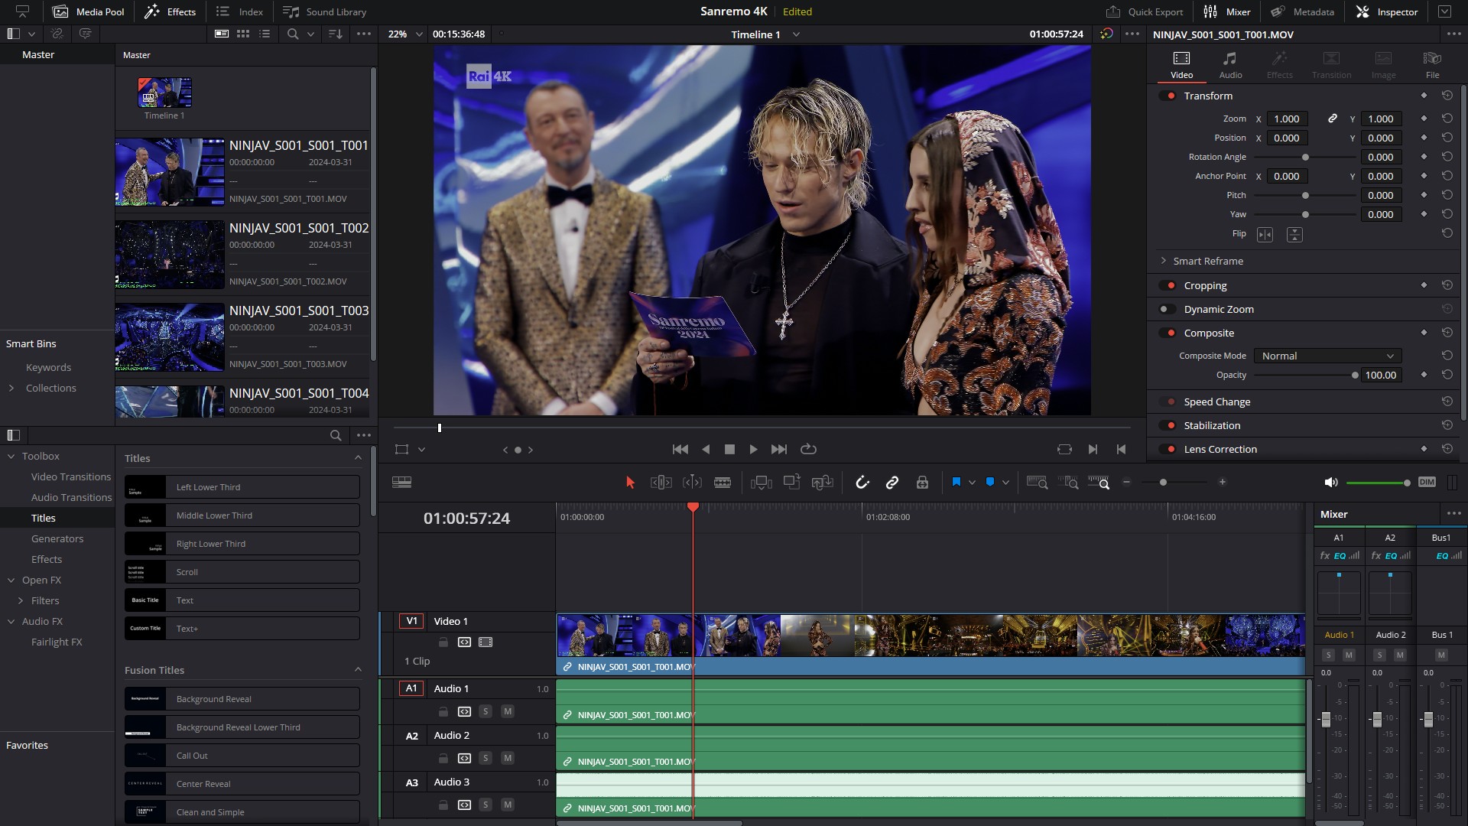Collapse the Fusion Titles section chevron

358,670
